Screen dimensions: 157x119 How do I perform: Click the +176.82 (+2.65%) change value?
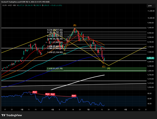point(56,5)
